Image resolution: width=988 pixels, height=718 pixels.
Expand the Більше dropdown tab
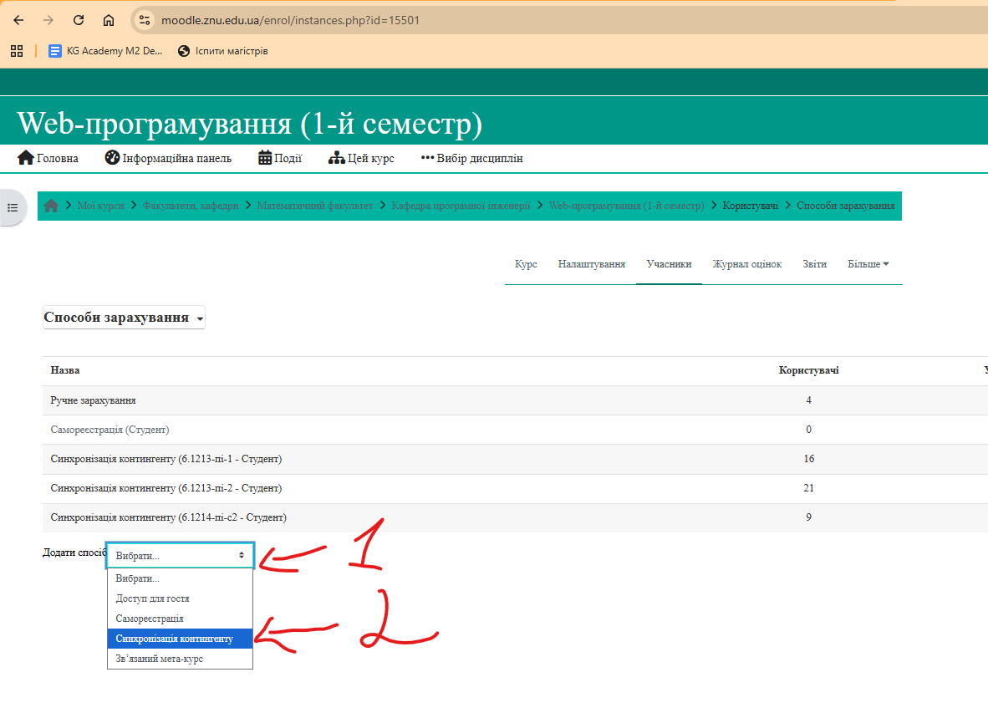(868, 264)
